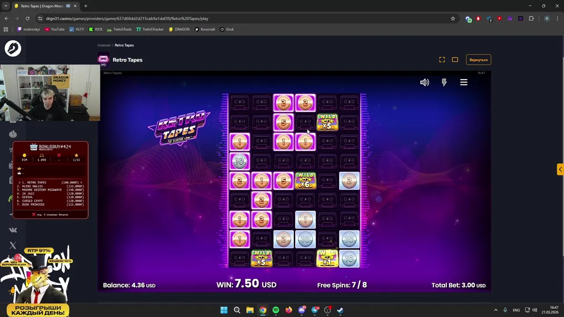564x317 pixels.
Task: Open the purple 7TV extension icon
Action: (510, 18)
